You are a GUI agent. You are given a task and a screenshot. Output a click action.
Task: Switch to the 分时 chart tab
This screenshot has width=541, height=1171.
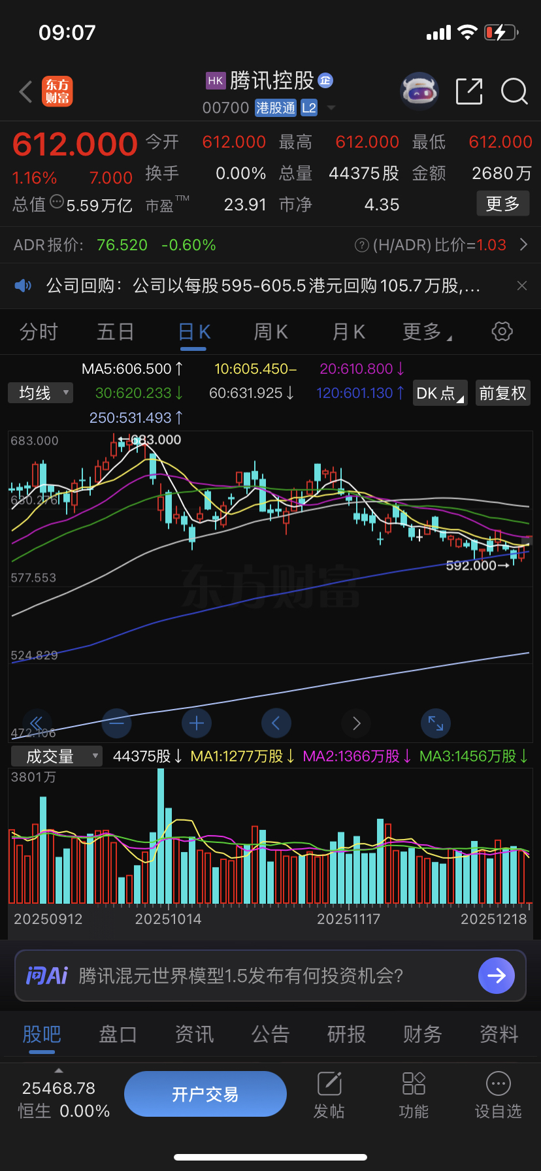(39, 332)
